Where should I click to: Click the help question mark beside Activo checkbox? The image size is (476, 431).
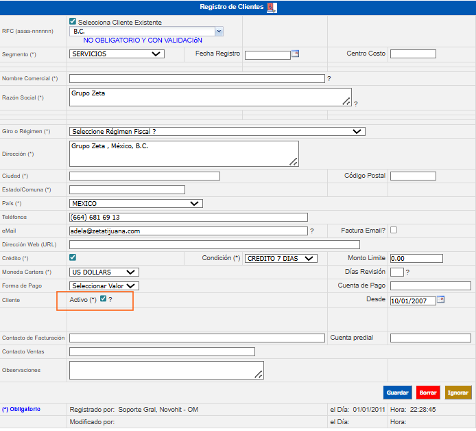tap(110, 300)
